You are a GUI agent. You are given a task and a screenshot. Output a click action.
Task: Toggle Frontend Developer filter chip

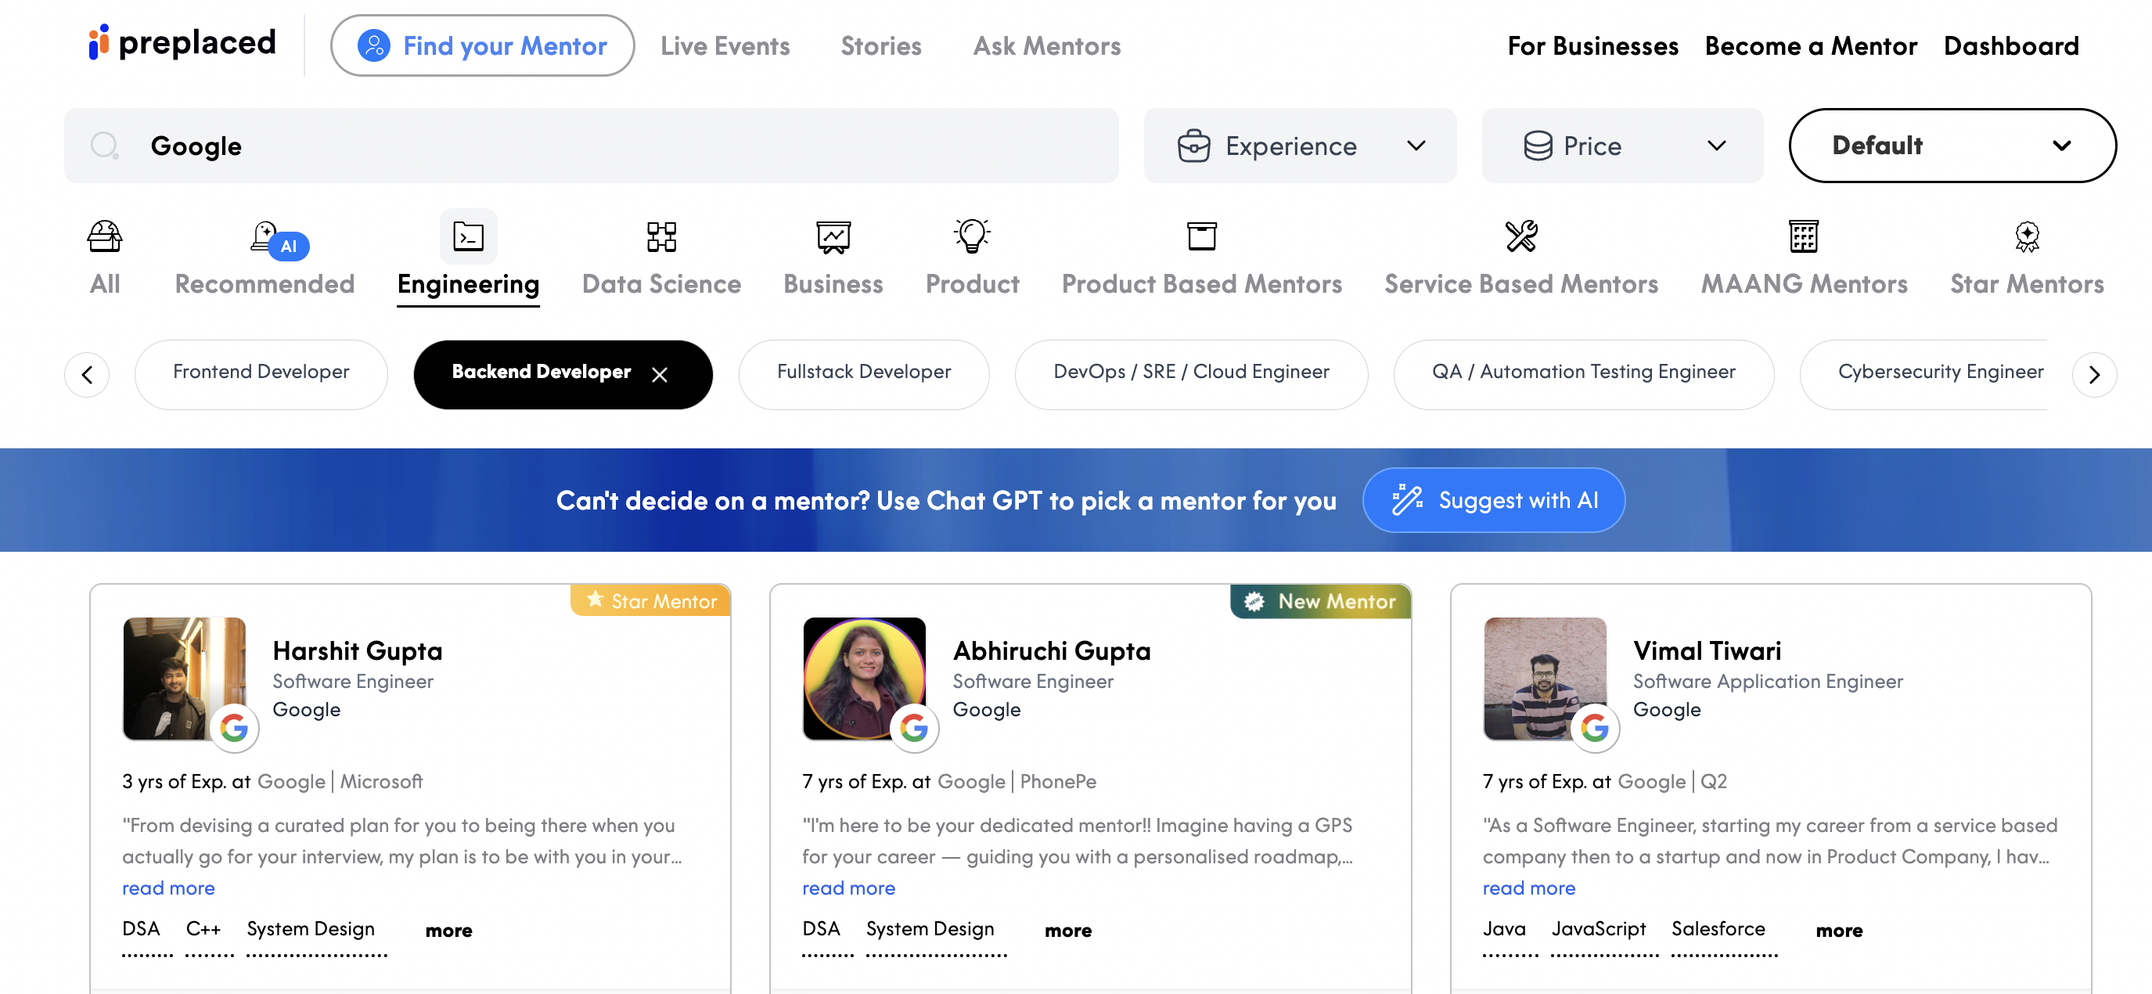(261, 374)
